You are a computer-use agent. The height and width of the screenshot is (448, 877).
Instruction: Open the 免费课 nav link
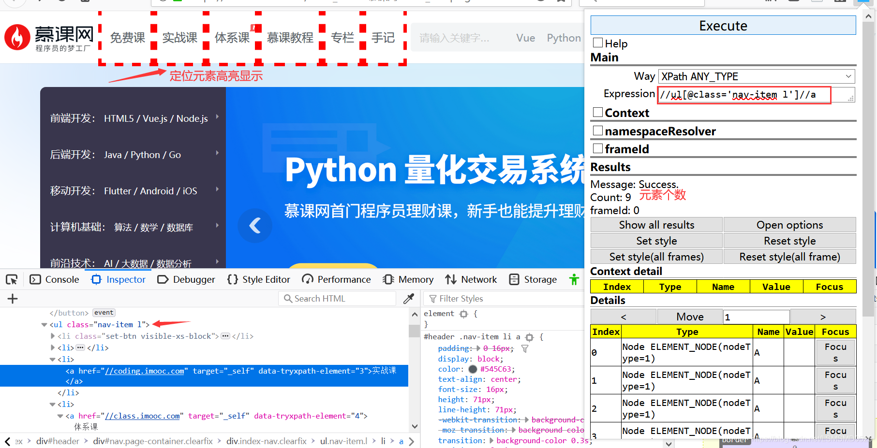click(127, 37)
